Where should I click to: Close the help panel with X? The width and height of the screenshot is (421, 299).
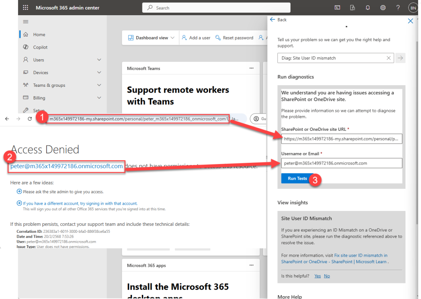click(410, 21)
